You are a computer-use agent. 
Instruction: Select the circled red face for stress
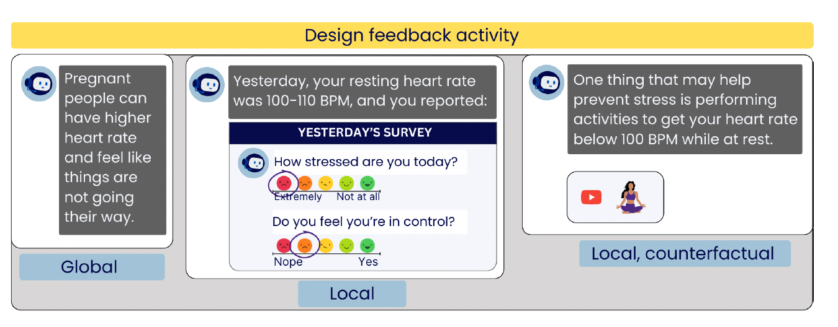284,183
